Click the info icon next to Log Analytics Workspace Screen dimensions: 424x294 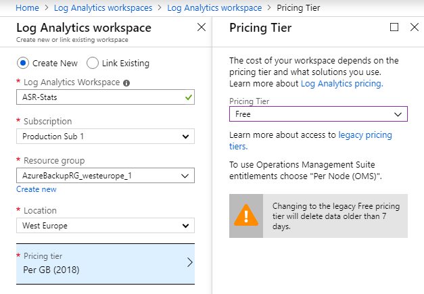(x=126, y=83)
